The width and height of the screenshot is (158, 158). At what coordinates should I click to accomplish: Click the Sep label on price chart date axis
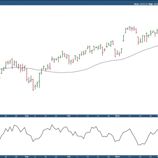pos(27,116)
